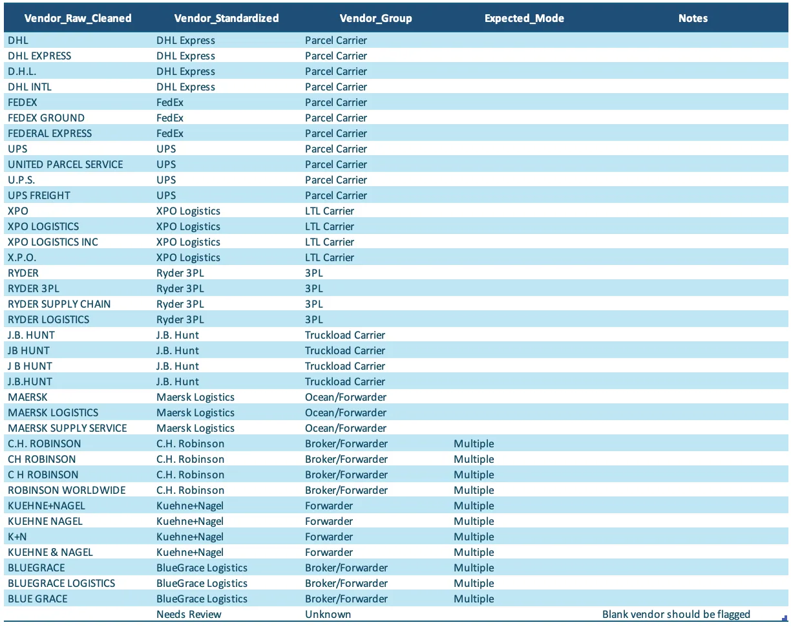This screenshot has height=627, width=791.
Task: Select the 'RYDER 3PL' raw vendor cell
Action: click(x=78, y=288)
